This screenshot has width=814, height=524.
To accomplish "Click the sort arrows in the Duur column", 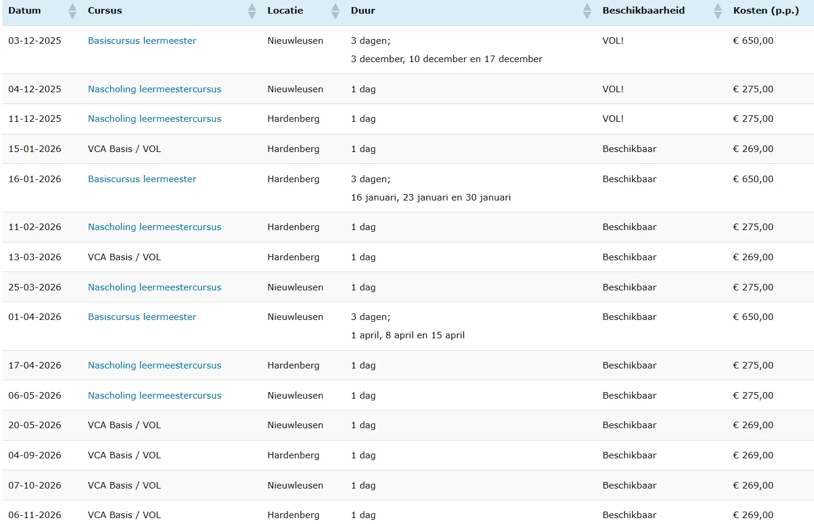I will 587,11.
